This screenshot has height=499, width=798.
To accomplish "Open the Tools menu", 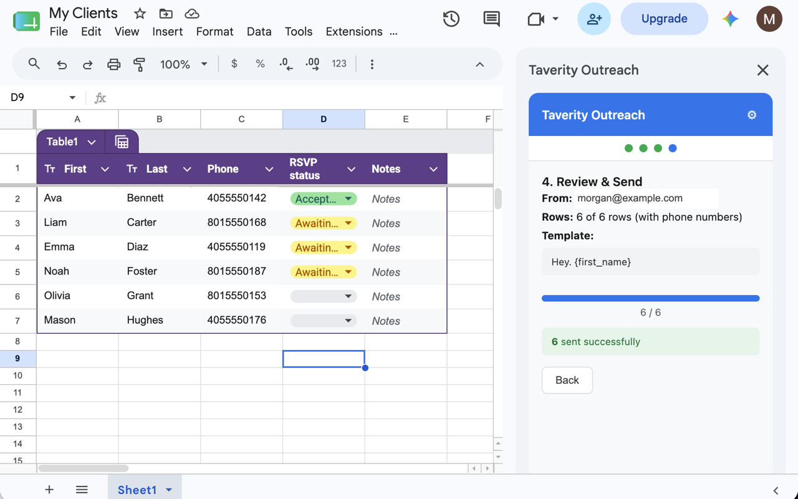I will pos(299,32).
